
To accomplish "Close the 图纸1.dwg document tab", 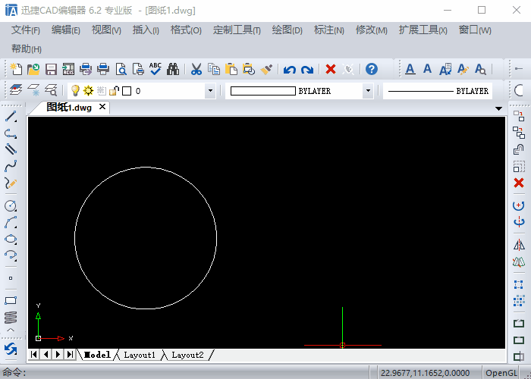I will 102,107.
